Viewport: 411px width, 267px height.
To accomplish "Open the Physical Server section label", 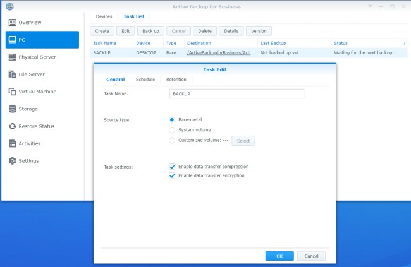I will click(x=37, y=57).
